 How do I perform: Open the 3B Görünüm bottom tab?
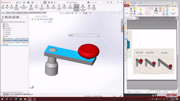(x=18, y=94)
